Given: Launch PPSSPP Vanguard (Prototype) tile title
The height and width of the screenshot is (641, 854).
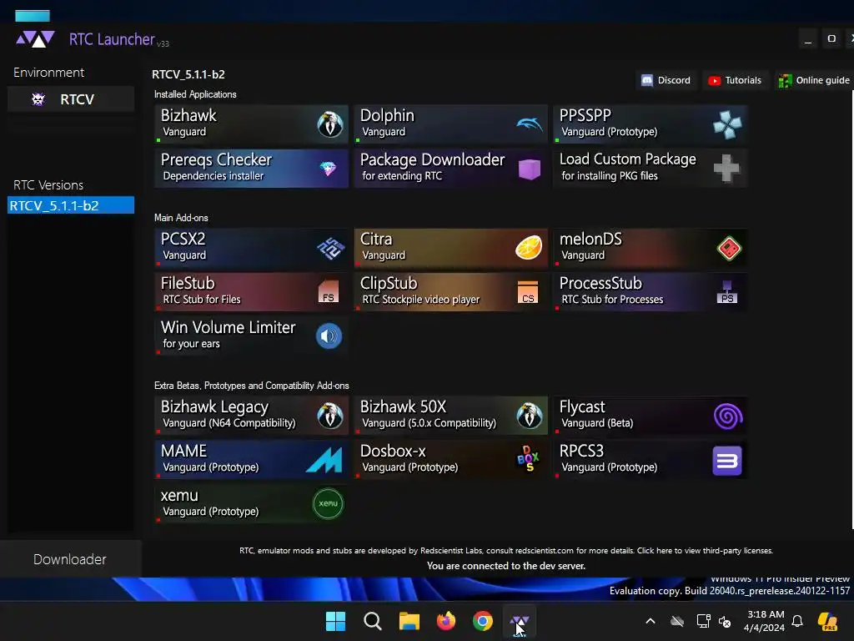Looking at the screenshot, I should coord(585,115).
